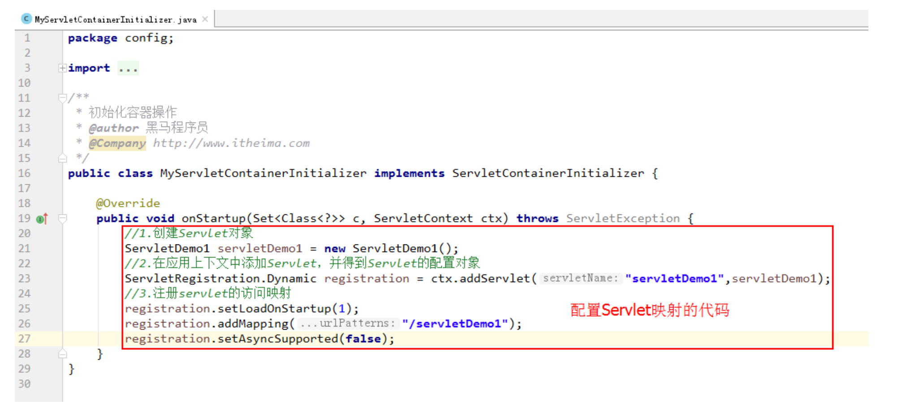Click setAsyncSupported on line 27
Viewport: 898px width, 405px height.
278,339
